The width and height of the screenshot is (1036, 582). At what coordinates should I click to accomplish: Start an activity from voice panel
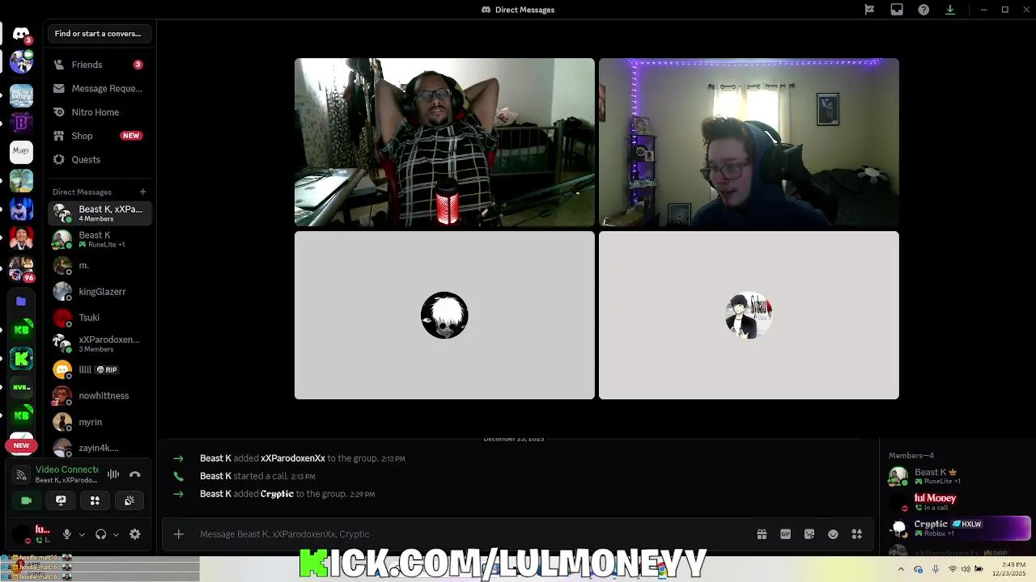(95, 500)
